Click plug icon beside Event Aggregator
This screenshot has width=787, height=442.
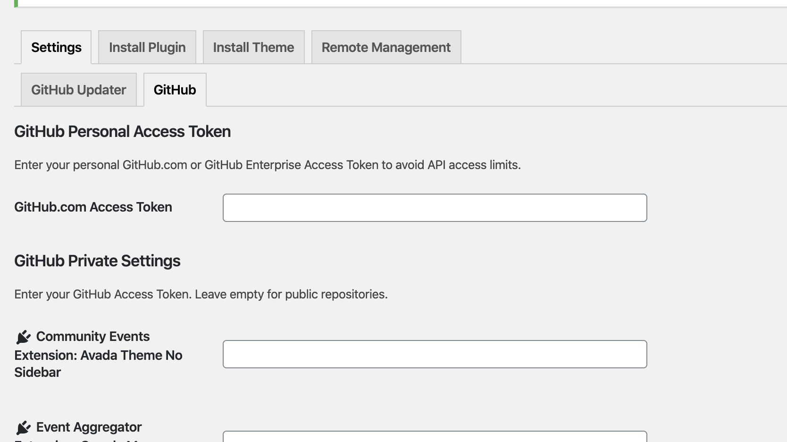[x=23, y=427]
